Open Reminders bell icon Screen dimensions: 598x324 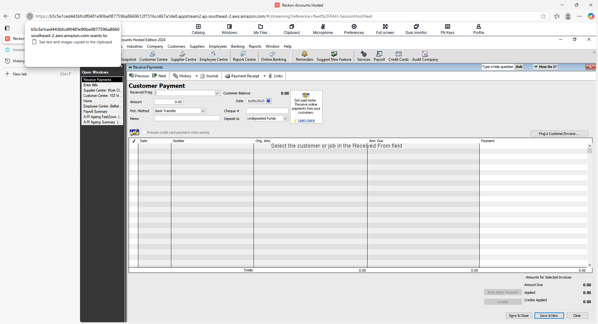[304, 56]
